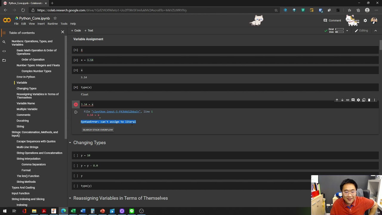Close the Table of contents panel
This screenshot has width=382, height=215.
63,32
